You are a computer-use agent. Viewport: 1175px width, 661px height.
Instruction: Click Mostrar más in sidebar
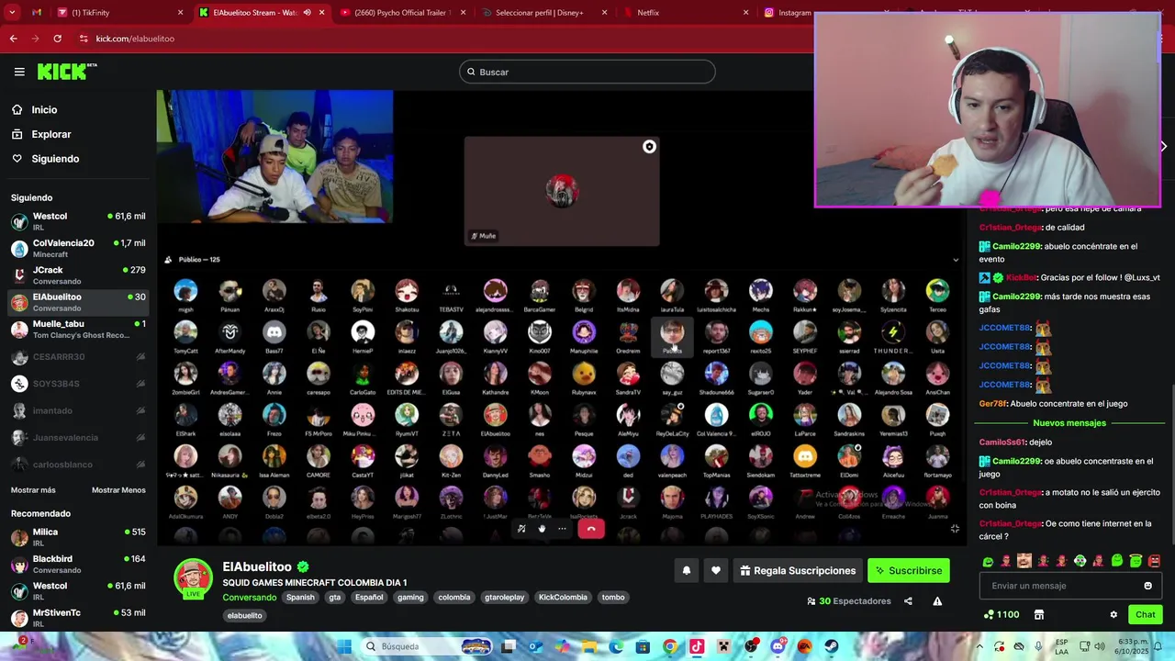[33, 490]
